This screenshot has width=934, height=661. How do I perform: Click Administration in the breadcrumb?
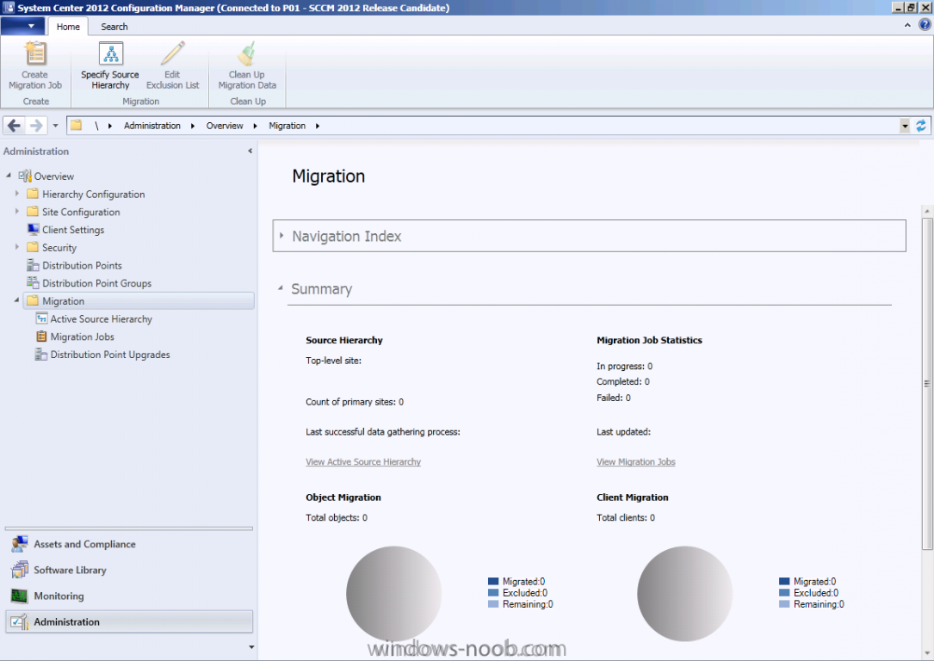coord(152,126)
